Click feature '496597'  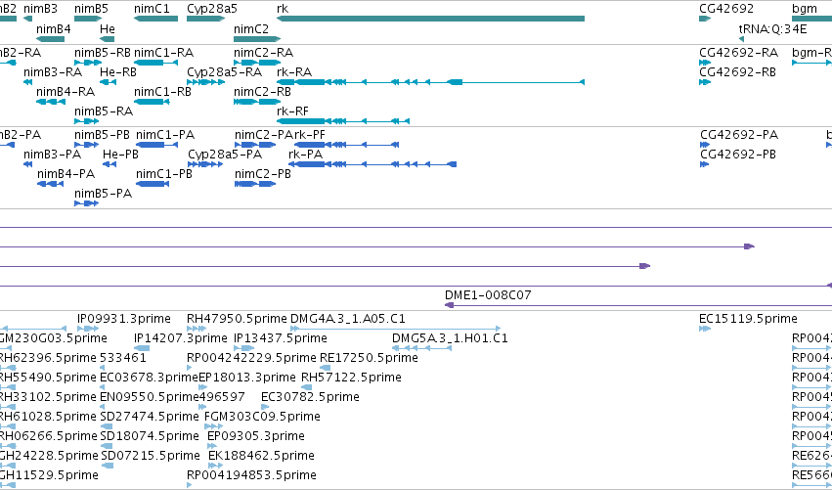pos(202,407)
